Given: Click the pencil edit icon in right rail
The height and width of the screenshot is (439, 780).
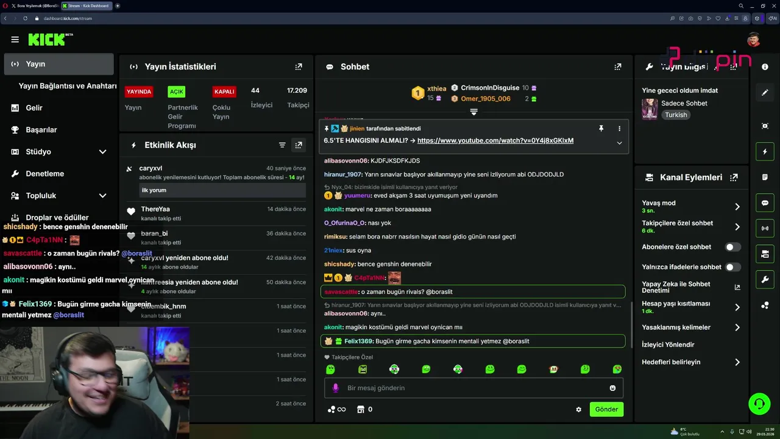Looking at the screenshot, I should (x=765, y=93).
